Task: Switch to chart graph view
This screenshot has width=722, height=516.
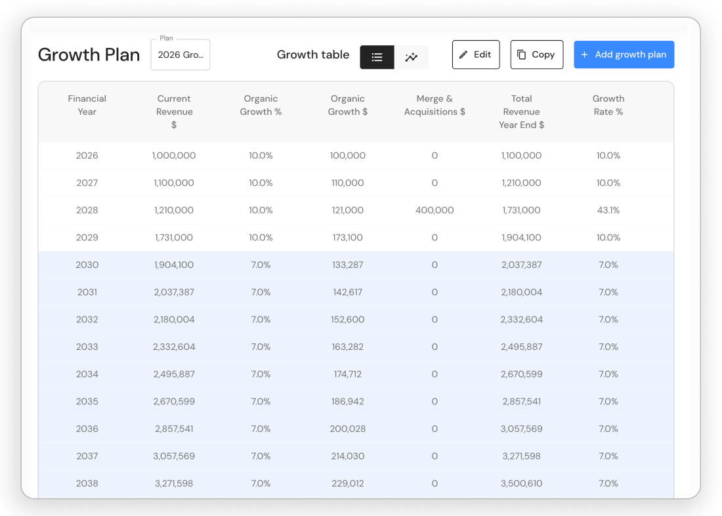Action: [411, 57]
